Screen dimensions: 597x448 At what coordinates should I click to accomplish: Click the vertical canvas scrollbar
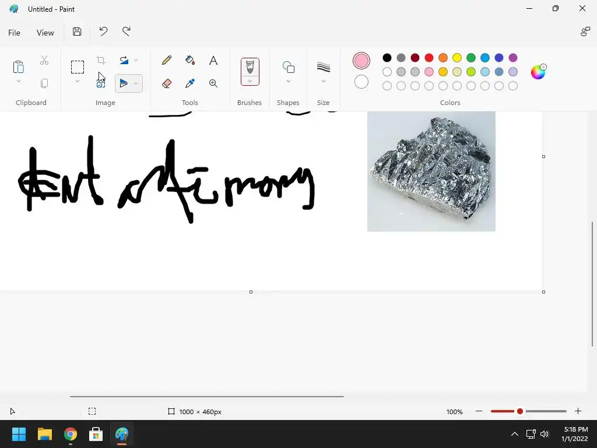[592, 284]
